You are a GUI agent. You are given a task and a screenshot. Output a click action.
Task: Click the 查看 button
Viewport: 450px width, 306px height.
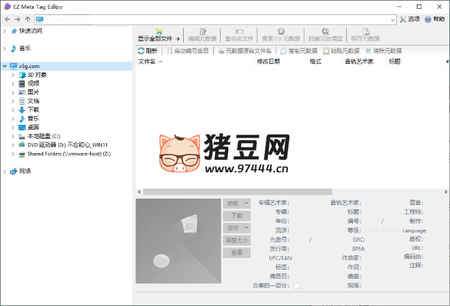[237, 253]
